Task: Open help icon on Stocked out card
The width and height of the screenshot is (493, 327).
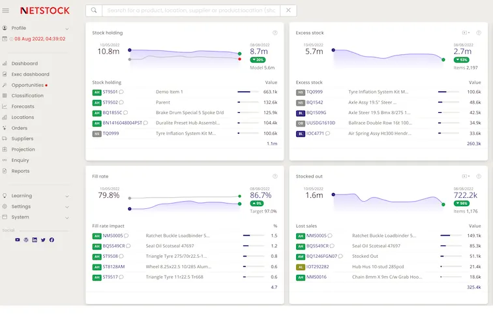Action: point(479,176)
